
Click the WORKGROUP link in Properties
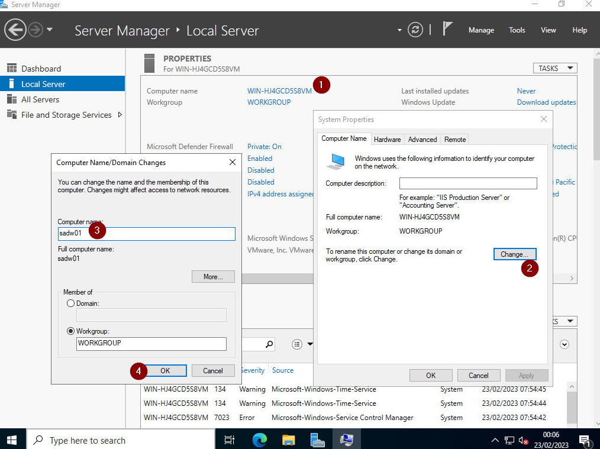point(269,102)
